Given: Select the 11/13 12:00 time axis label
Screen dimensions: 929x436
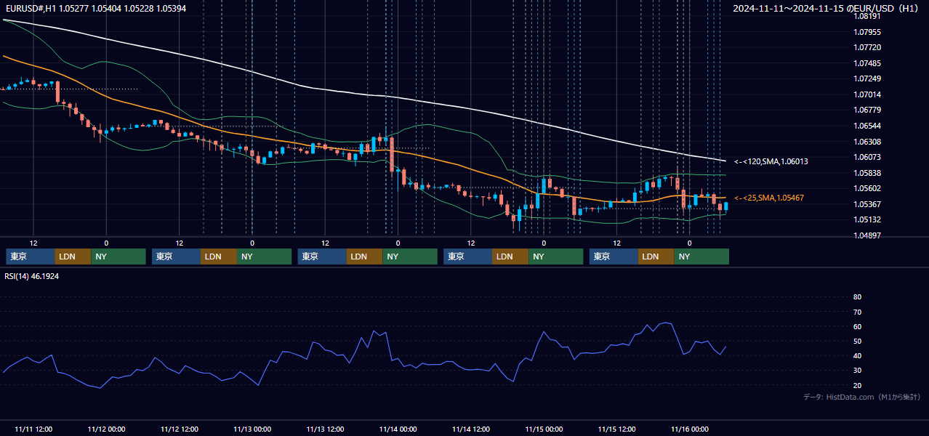Looking at the screenshot, I should 326,429.
